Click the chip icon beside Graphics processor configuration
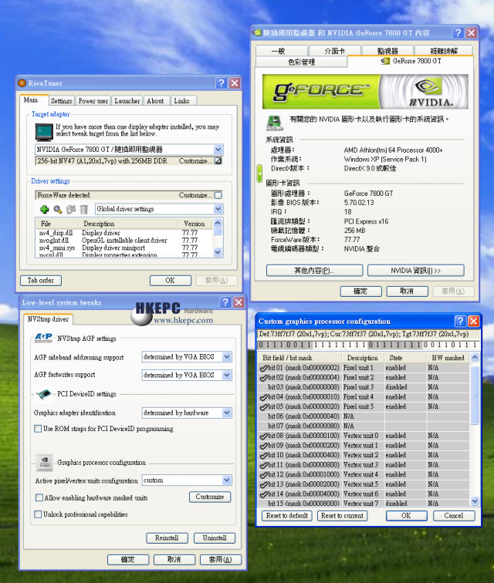Screen dimensions: 494x583 pyautogui.click(x=45, y=462)
